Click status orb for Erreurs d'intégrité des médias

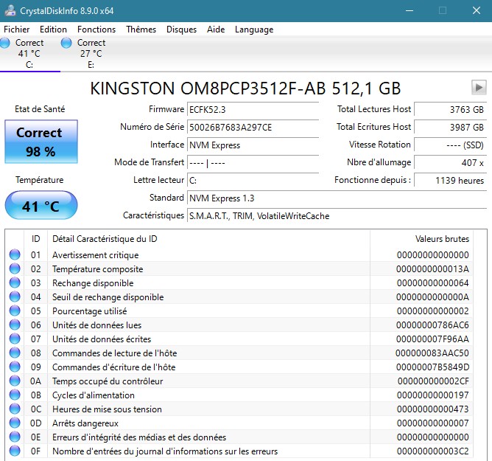pyautogui.click(x=15, y=437)
